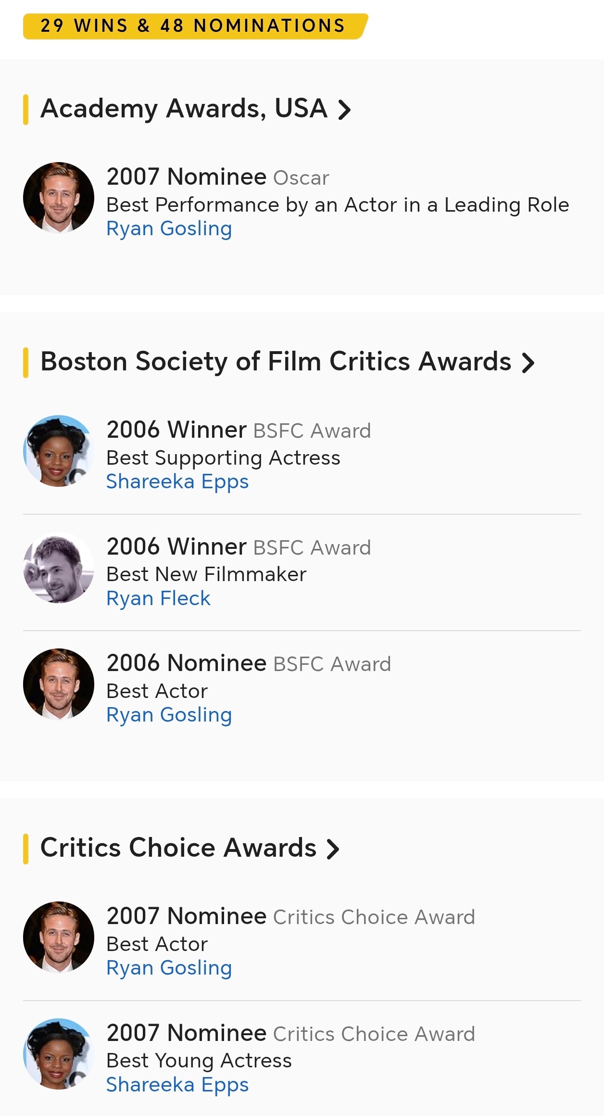Open Shareeka Epps link under Best Young Actress
This screenshot has width=604, height=1116.
[177, 1085]
